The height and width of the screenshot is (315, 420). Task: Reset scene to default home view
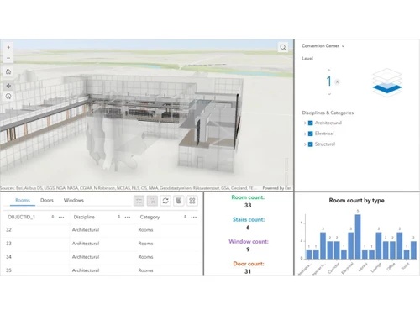[8, 71]
